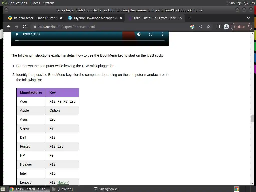Select the 'F12, Esc' key cell
The image size is (256, 192).
point(62,146)
